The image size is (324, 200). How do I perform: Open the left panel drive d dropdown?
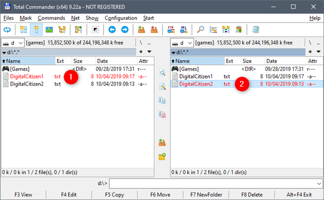click(x=13, y=43)
